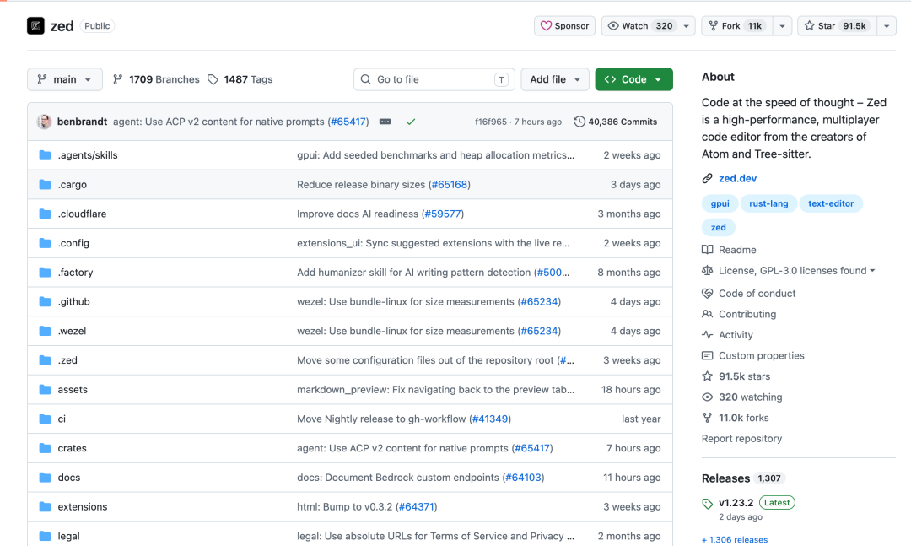Open Custom properties link

[761, 356]
